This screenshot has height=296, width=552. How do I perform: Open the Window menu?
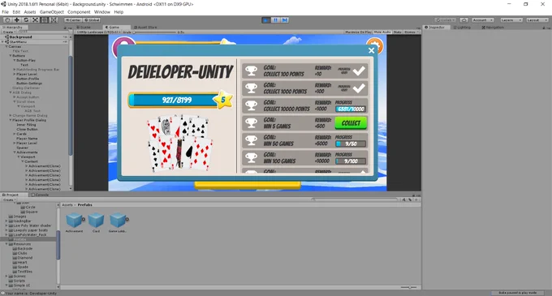pyautogui.click(x=102, y=12)
